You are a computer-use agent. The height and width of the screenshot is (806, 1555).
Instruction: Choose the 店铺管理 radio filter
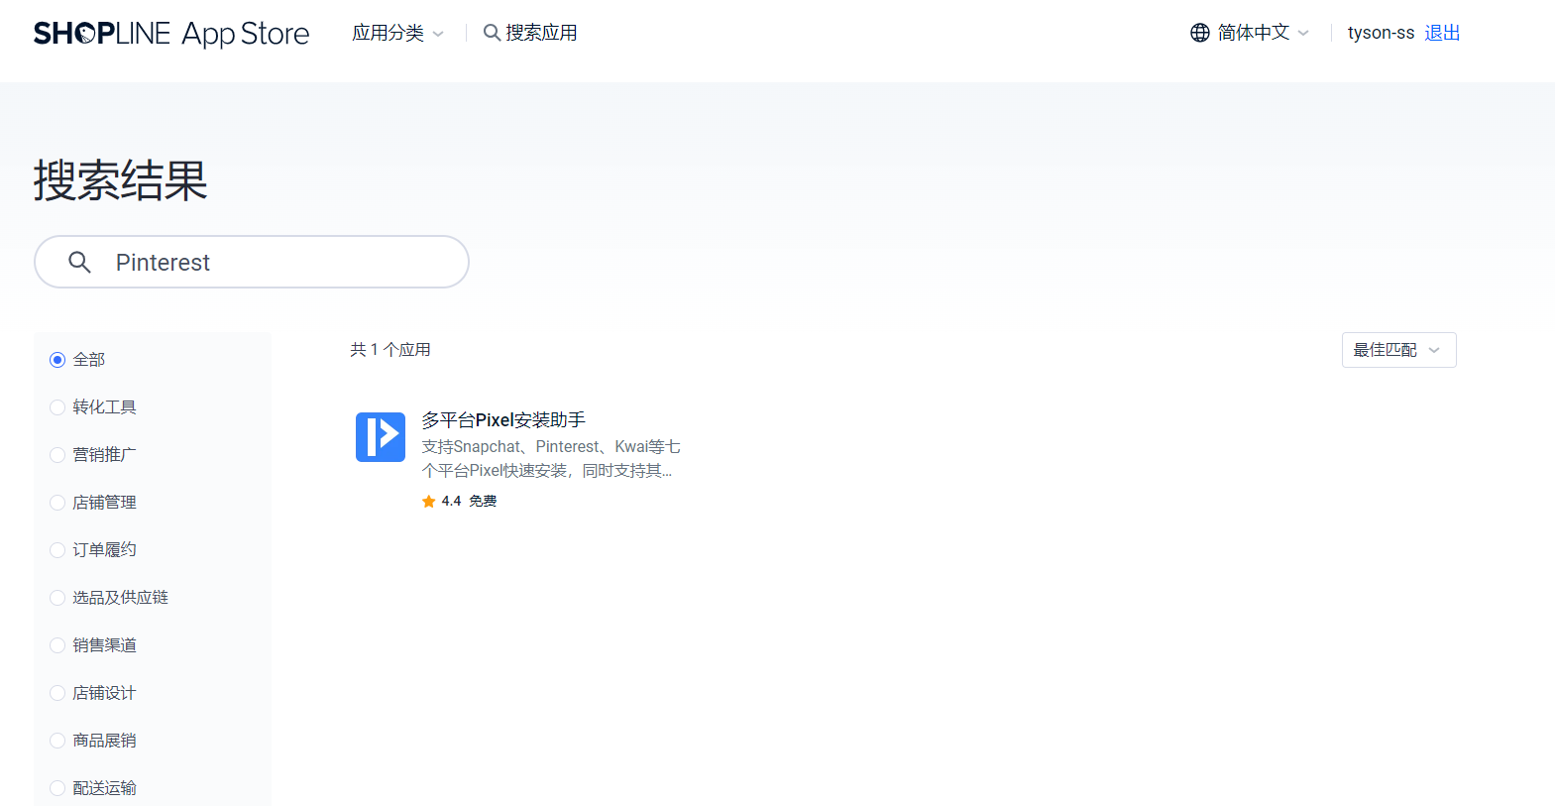[x=57, y=503]
